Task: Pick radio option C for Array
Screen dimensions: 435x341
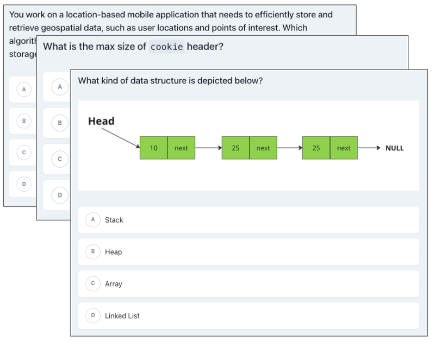Action: [93, 283]
